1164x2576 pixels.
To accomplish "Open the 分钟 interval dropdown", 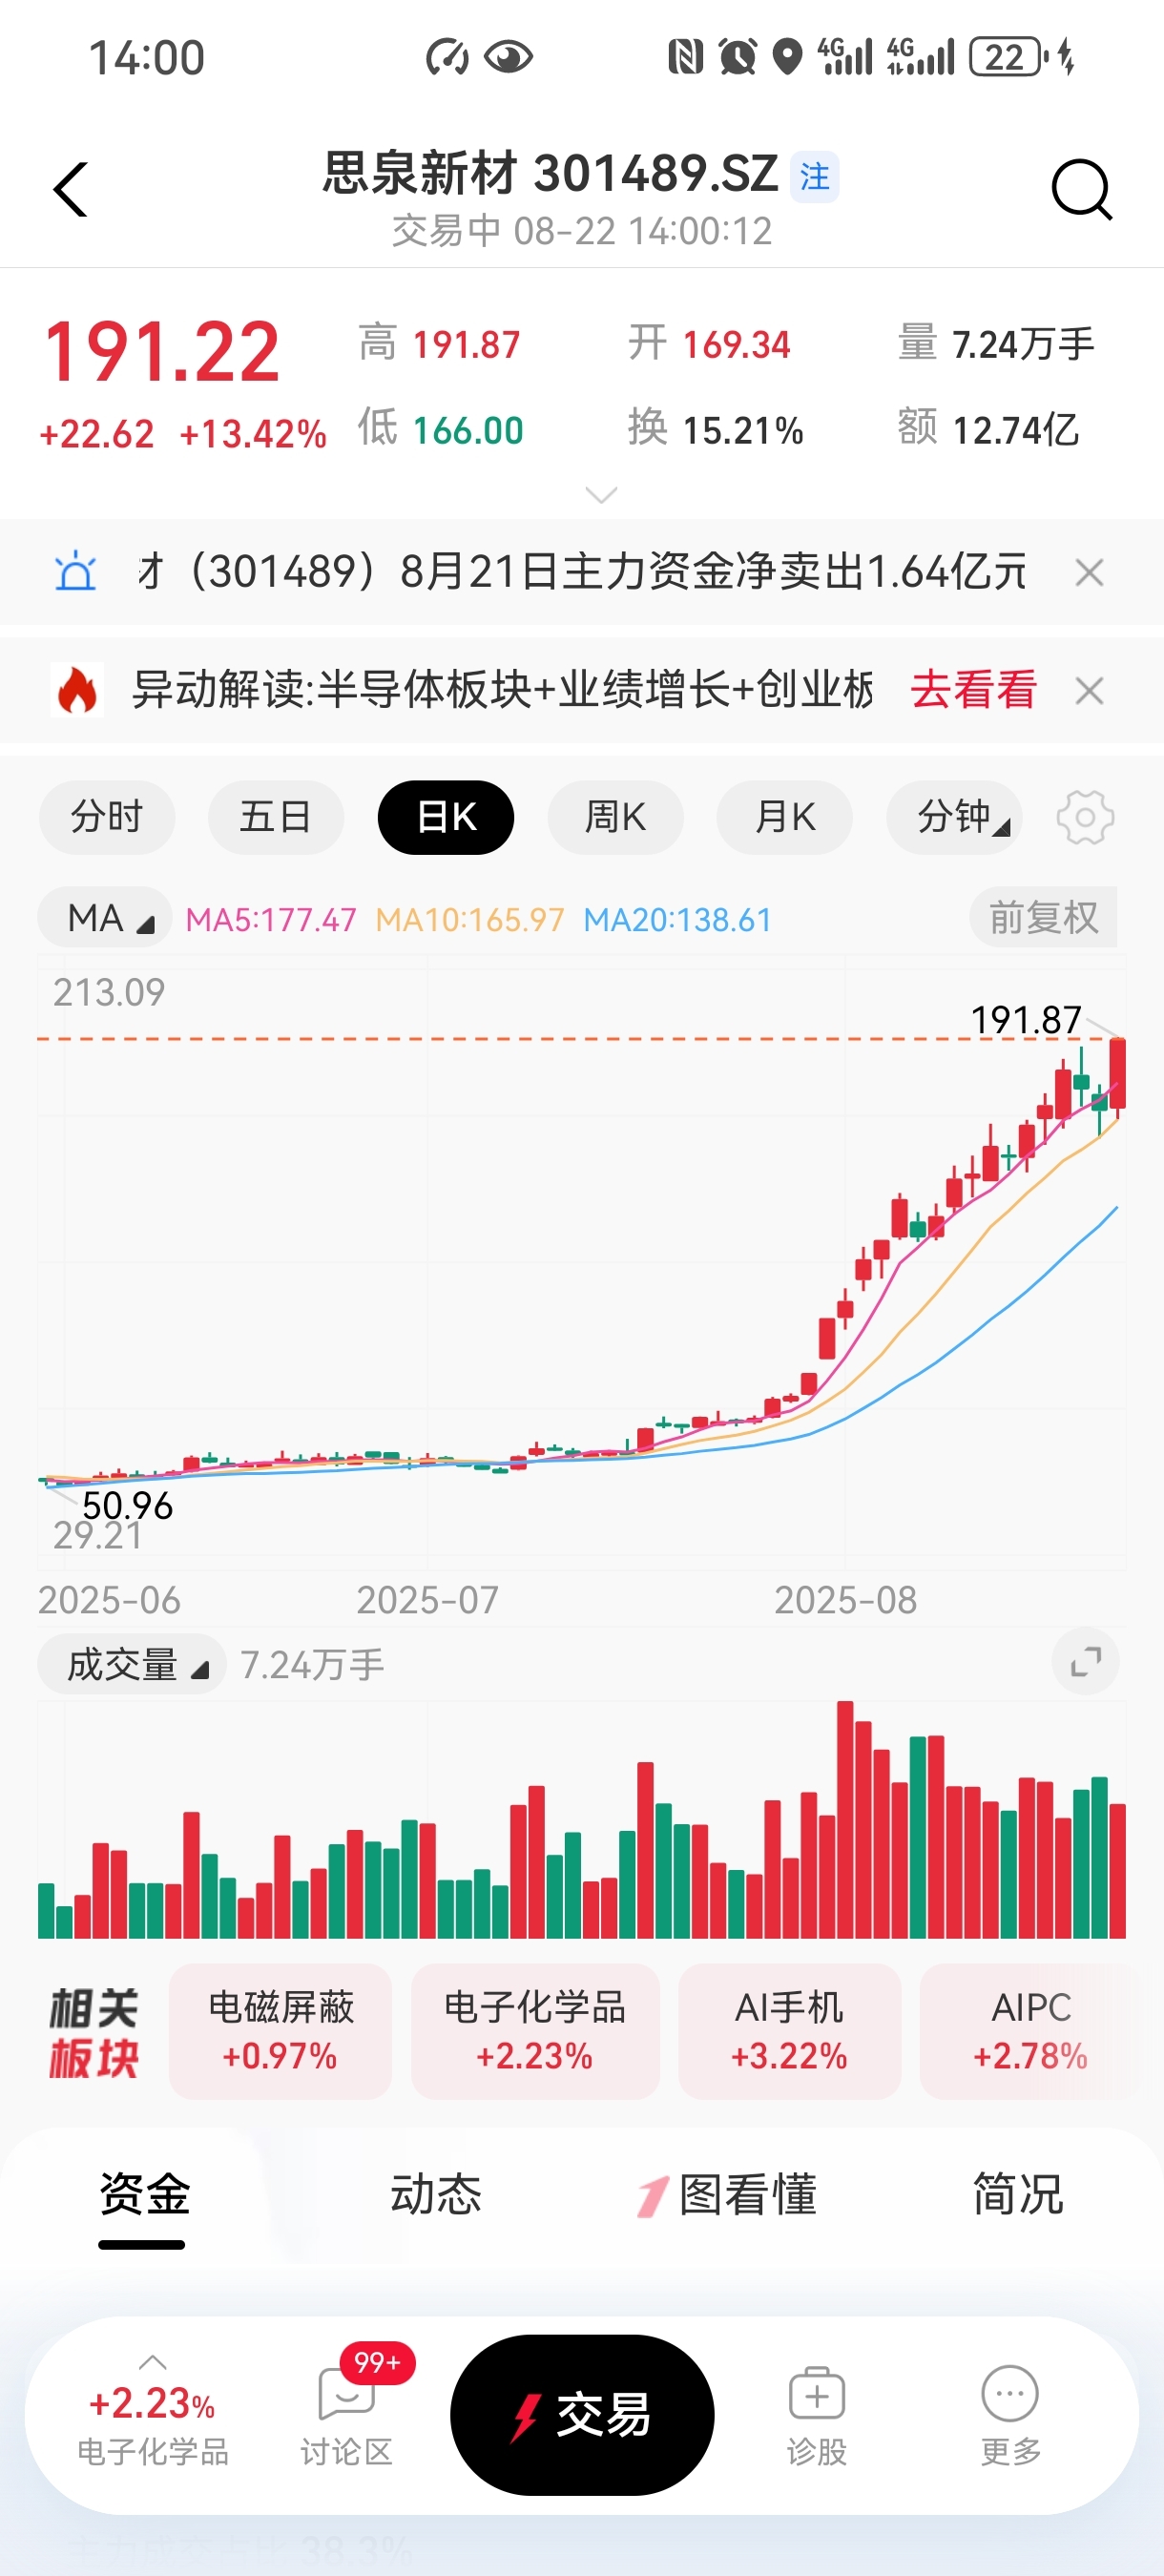I will click(954, 817).
